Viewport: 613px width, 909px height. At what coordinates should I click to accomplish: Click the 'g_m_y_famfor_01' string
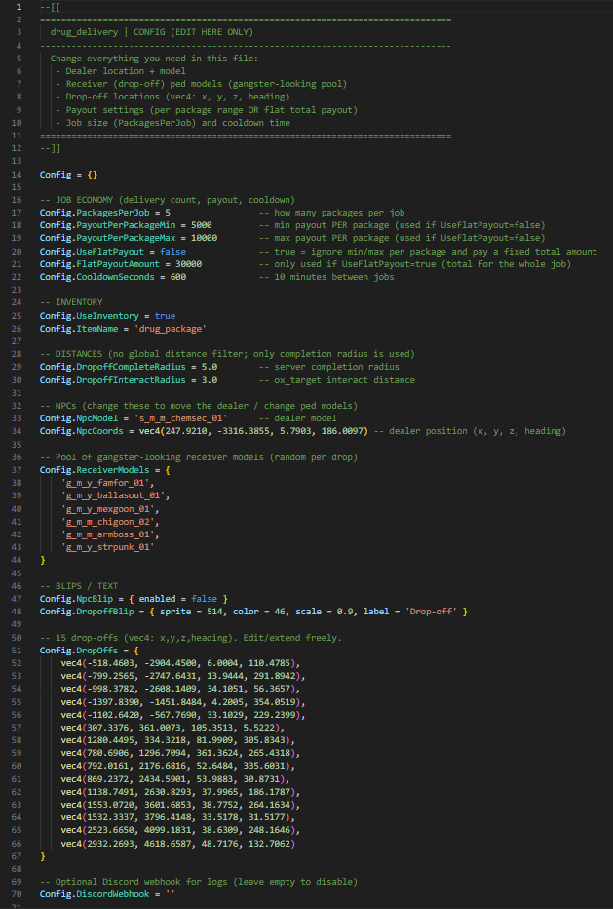(107, 483)
